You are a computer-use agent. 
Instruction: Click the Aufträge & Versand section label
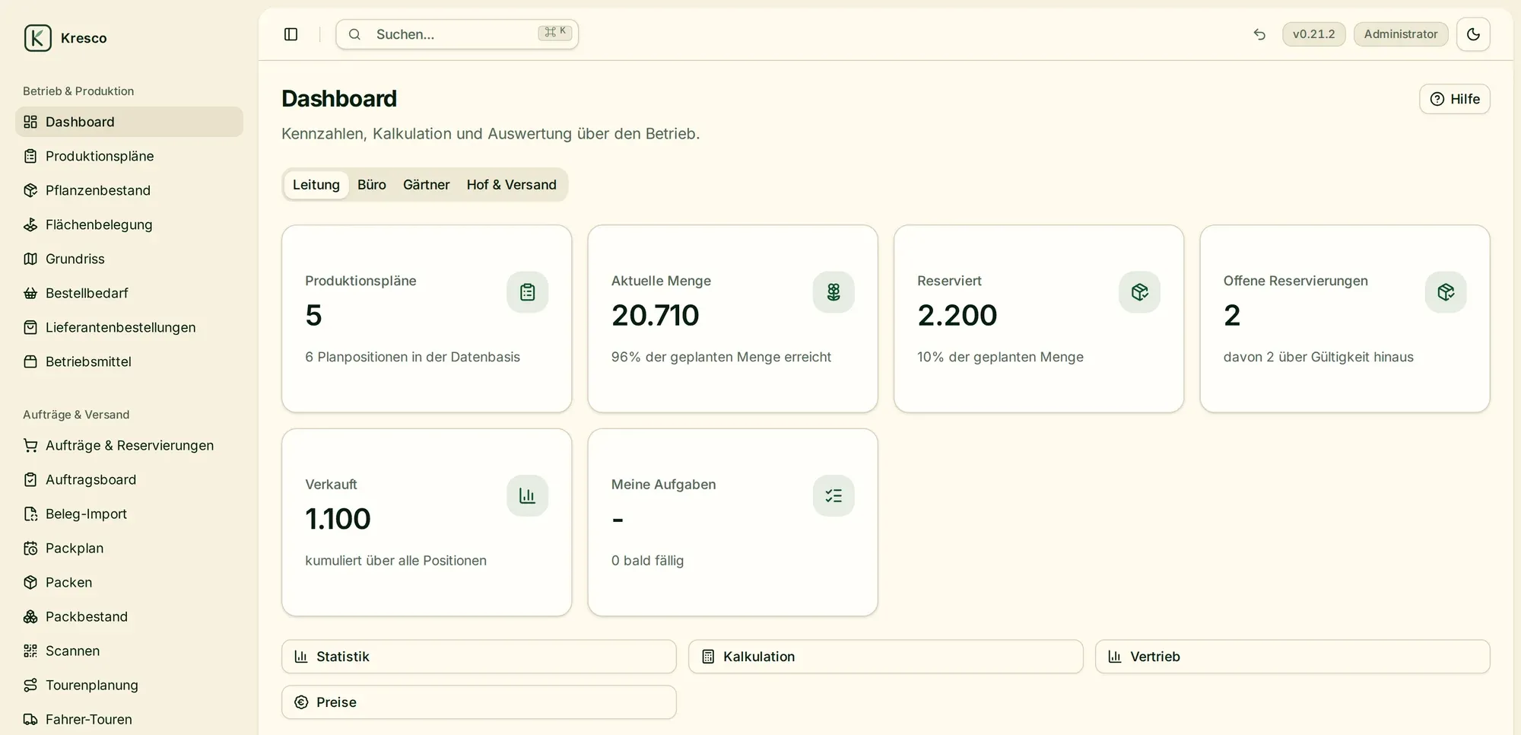pyautogui.click(x=76, y=415)
